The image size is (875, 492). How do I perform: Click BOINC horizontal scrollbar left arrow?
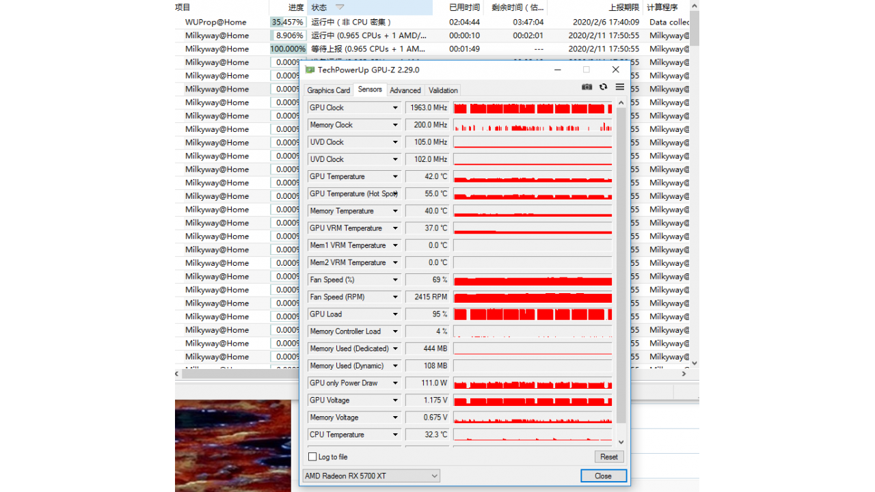point(178,374)
